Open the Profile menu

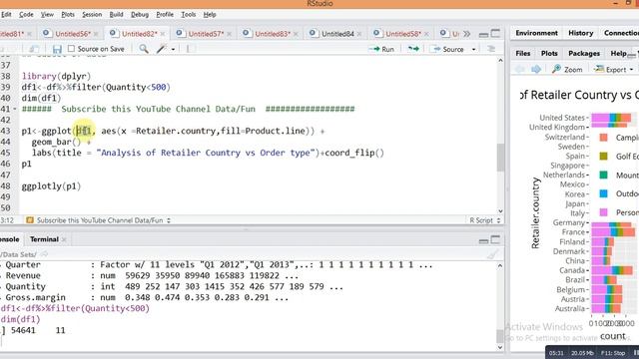(x=165, y=15)
